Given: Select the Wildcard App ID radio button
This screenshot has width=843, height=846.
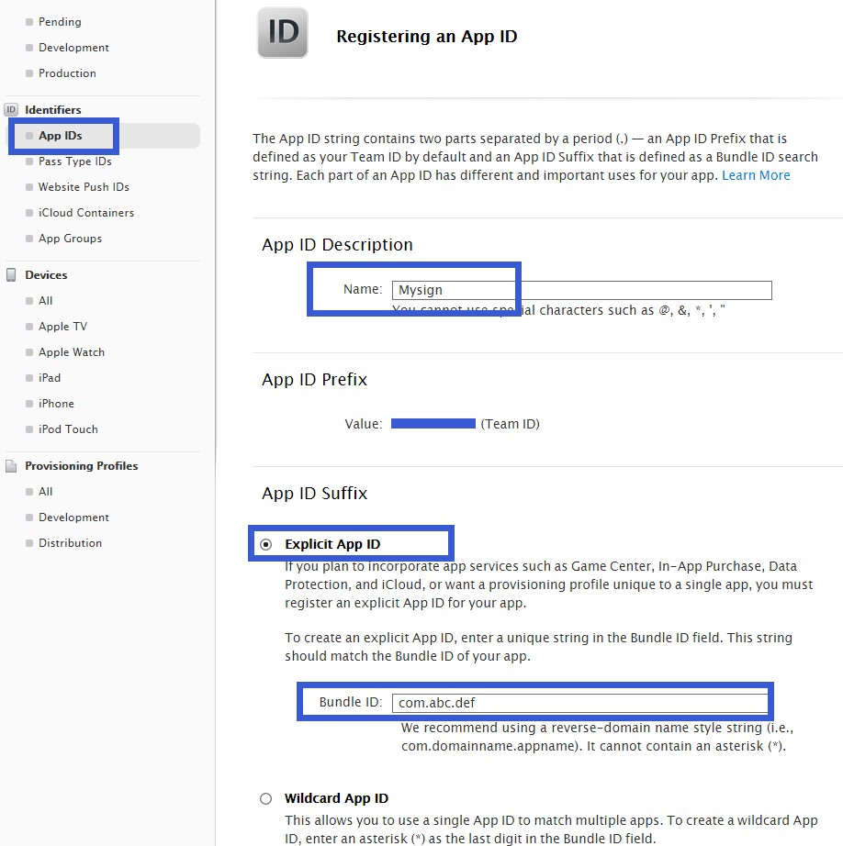Looking at the screenshot, I should pos(266,798).
